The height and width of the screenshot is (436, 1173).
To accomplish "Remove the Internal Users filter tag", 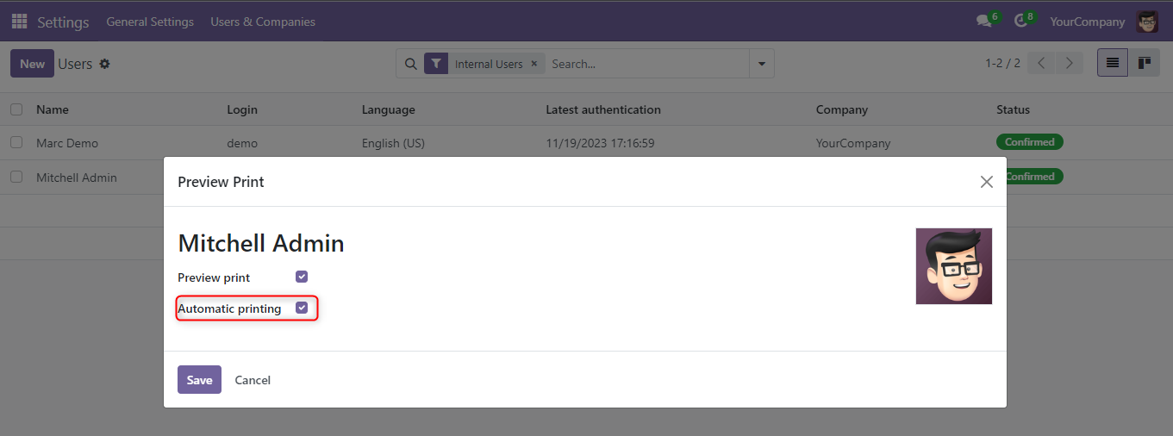I will (533, 64).
